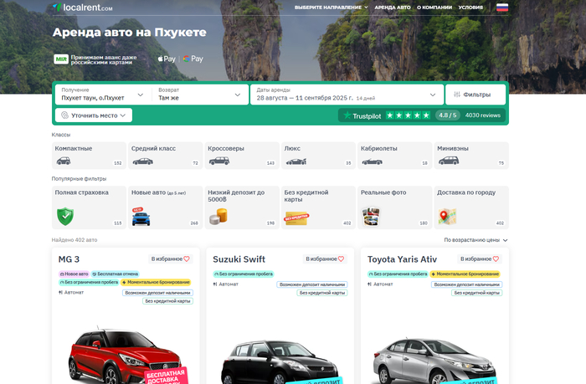Add Toyota Yaris Ativ to favorites heart
The height and width of the screenshot is (384, 586).
point(496,259)
